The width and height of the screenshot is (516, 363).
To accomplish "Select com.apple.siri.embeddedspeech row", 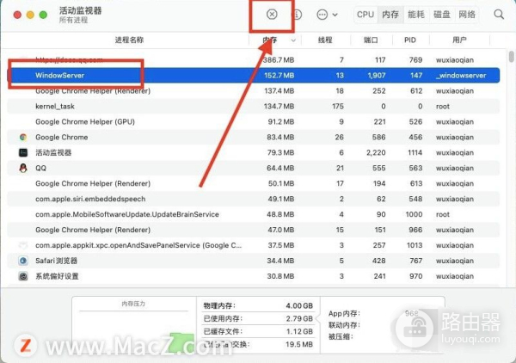I will pyautogui.click(x=254, y=199).
